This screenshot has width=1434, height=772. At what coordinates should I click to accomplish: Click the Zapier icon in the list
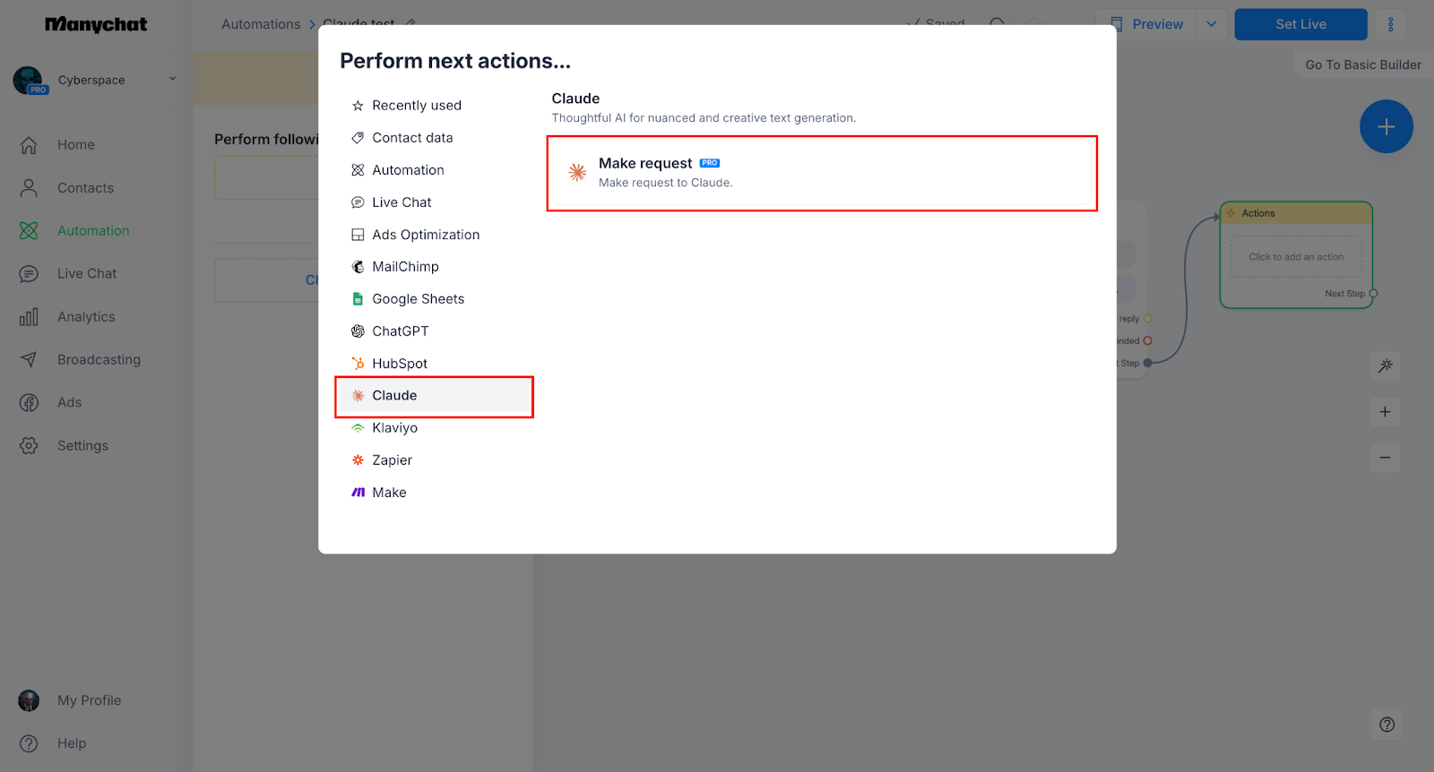click(x=358, y=460)
